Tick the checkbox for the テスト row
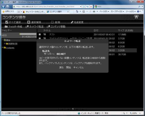This screenshot has height=116, width=145. [x=40, y=34]
